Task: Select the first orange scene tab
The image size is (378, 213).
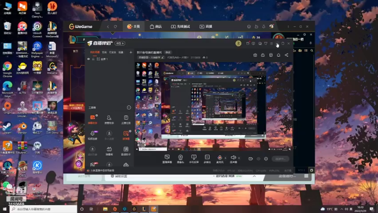Action: click(x=95, y=52)
